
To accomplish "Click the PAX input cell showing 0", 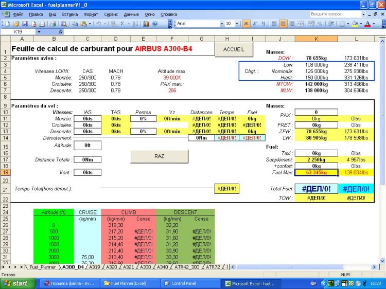I will (316, 112).
